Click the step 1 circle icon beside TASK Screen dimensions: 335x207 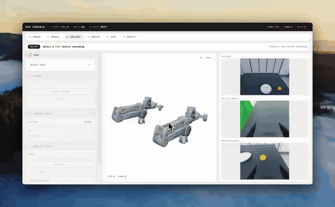(x=30, y=55)
